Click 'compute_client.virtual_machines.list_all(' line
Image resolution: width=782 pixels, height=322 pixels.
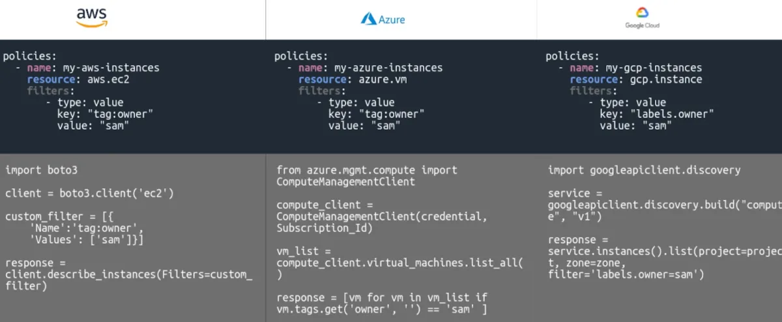point(400,263)
